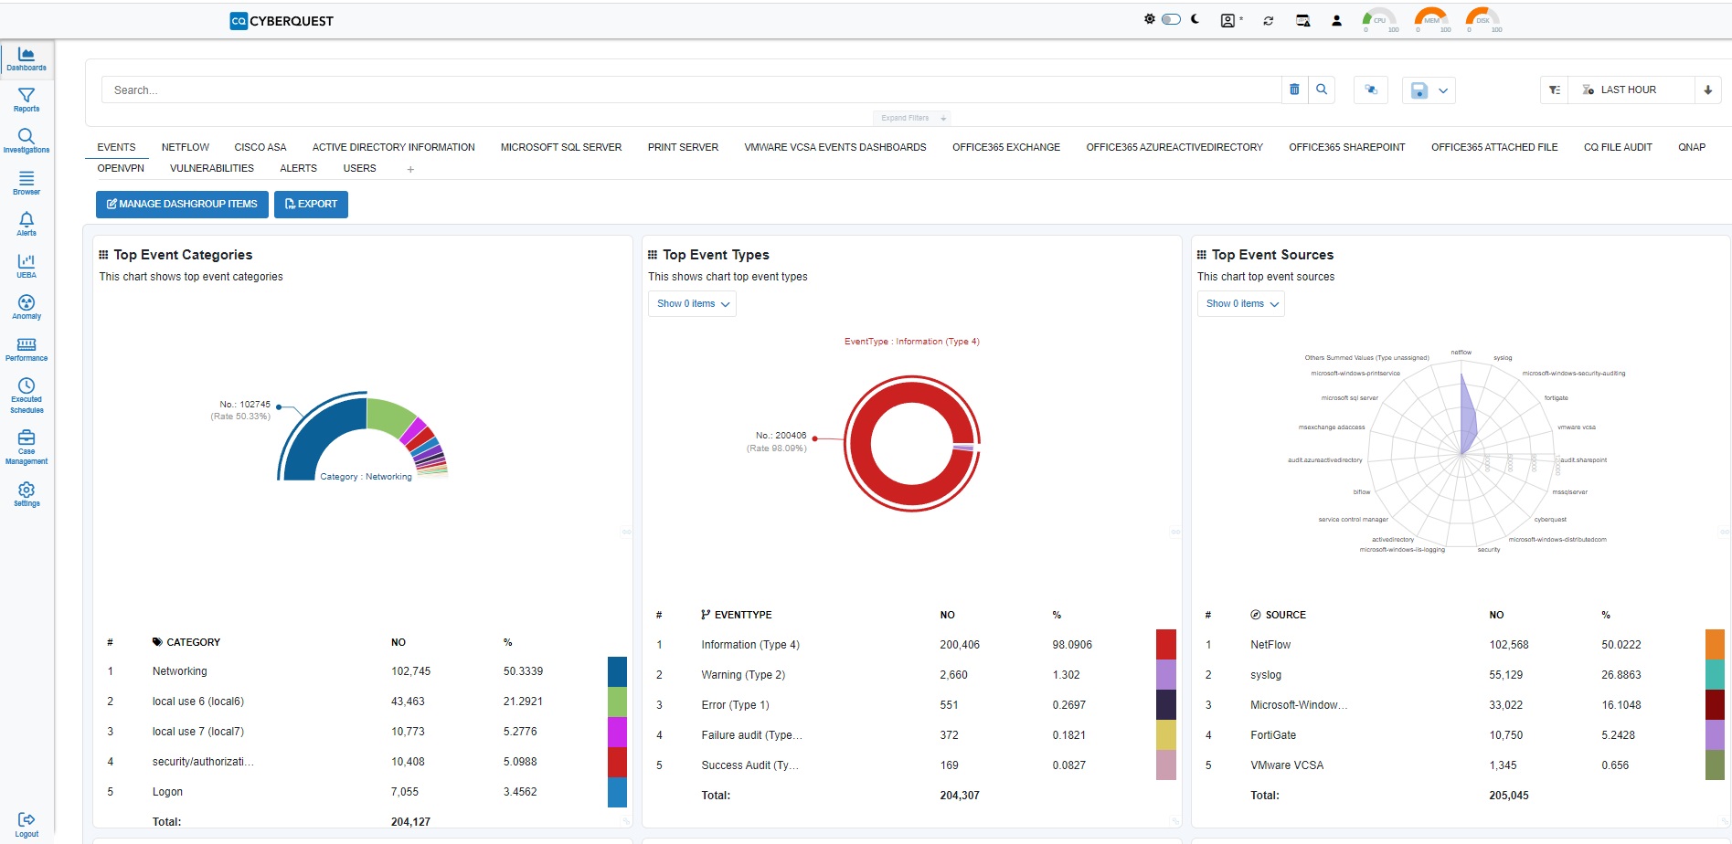Click the MANAGE DASHGROUP ITEMS button
Screen dimensions: 1732x844
pyautogui.click(x=182, y=204)
